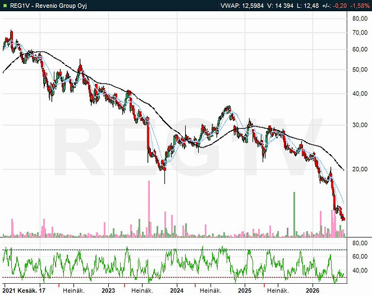Click the -0,20 price change value

point(339,6)
